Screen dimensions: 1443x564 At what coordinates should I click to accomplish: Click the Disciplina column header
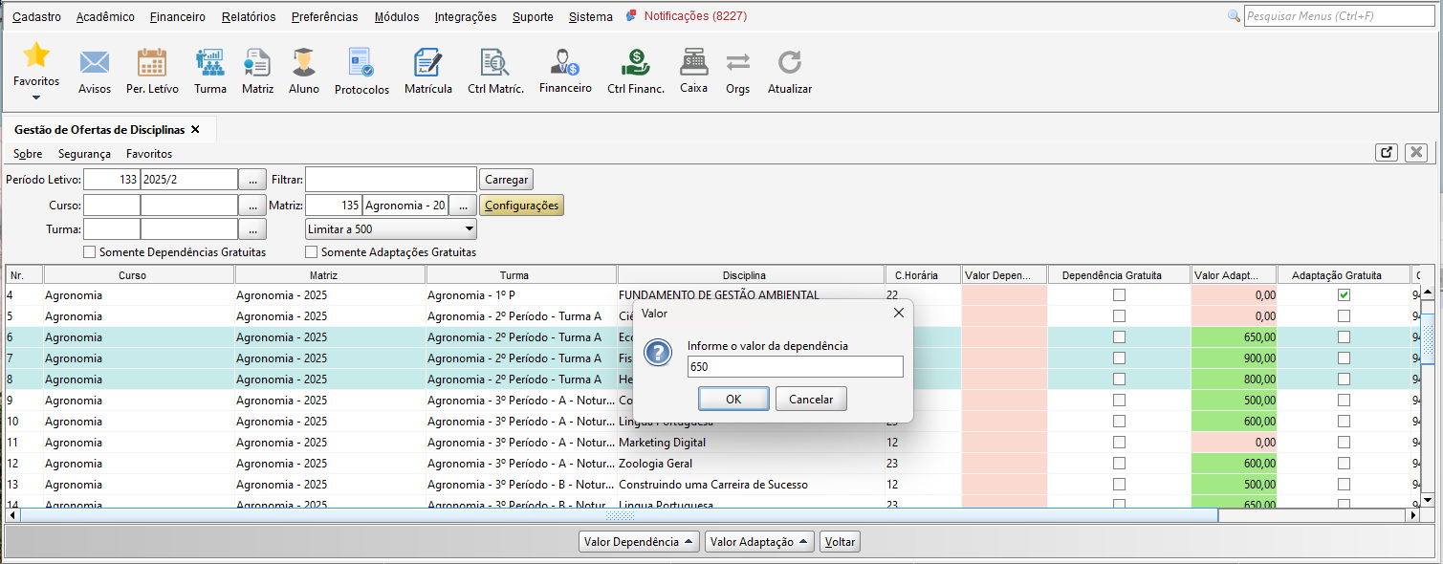pyautogui.click(x=750, y=275)
